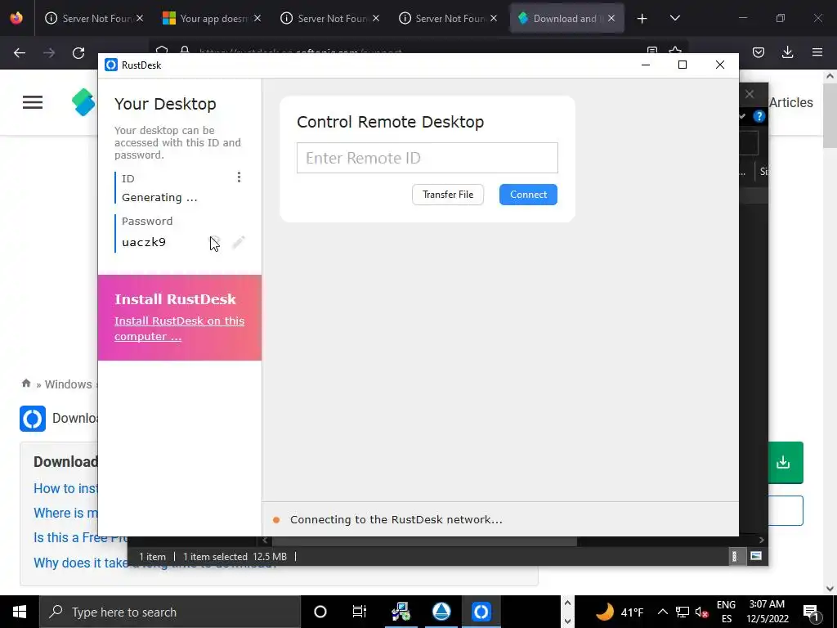Click the RustDesk app icon on the webpage

33,419
